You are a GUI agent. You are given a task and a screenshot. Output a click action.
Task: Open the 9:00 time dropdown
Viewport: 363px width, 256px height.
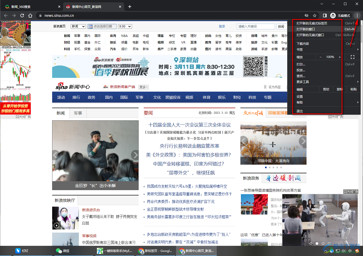[125, 26]
